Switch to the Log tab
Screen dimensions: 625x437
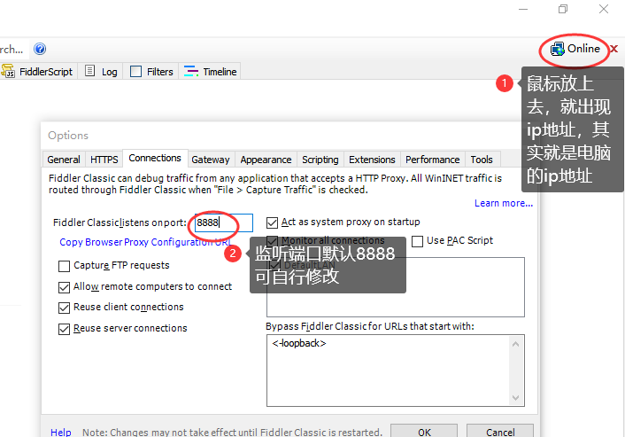tap(101, 72)
